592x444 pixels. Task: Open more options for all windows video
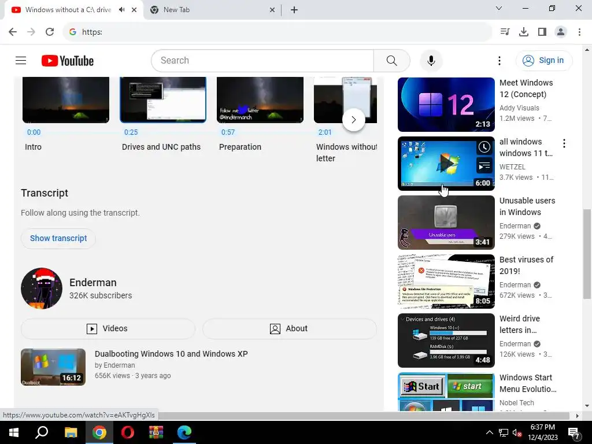coord(564,143)
